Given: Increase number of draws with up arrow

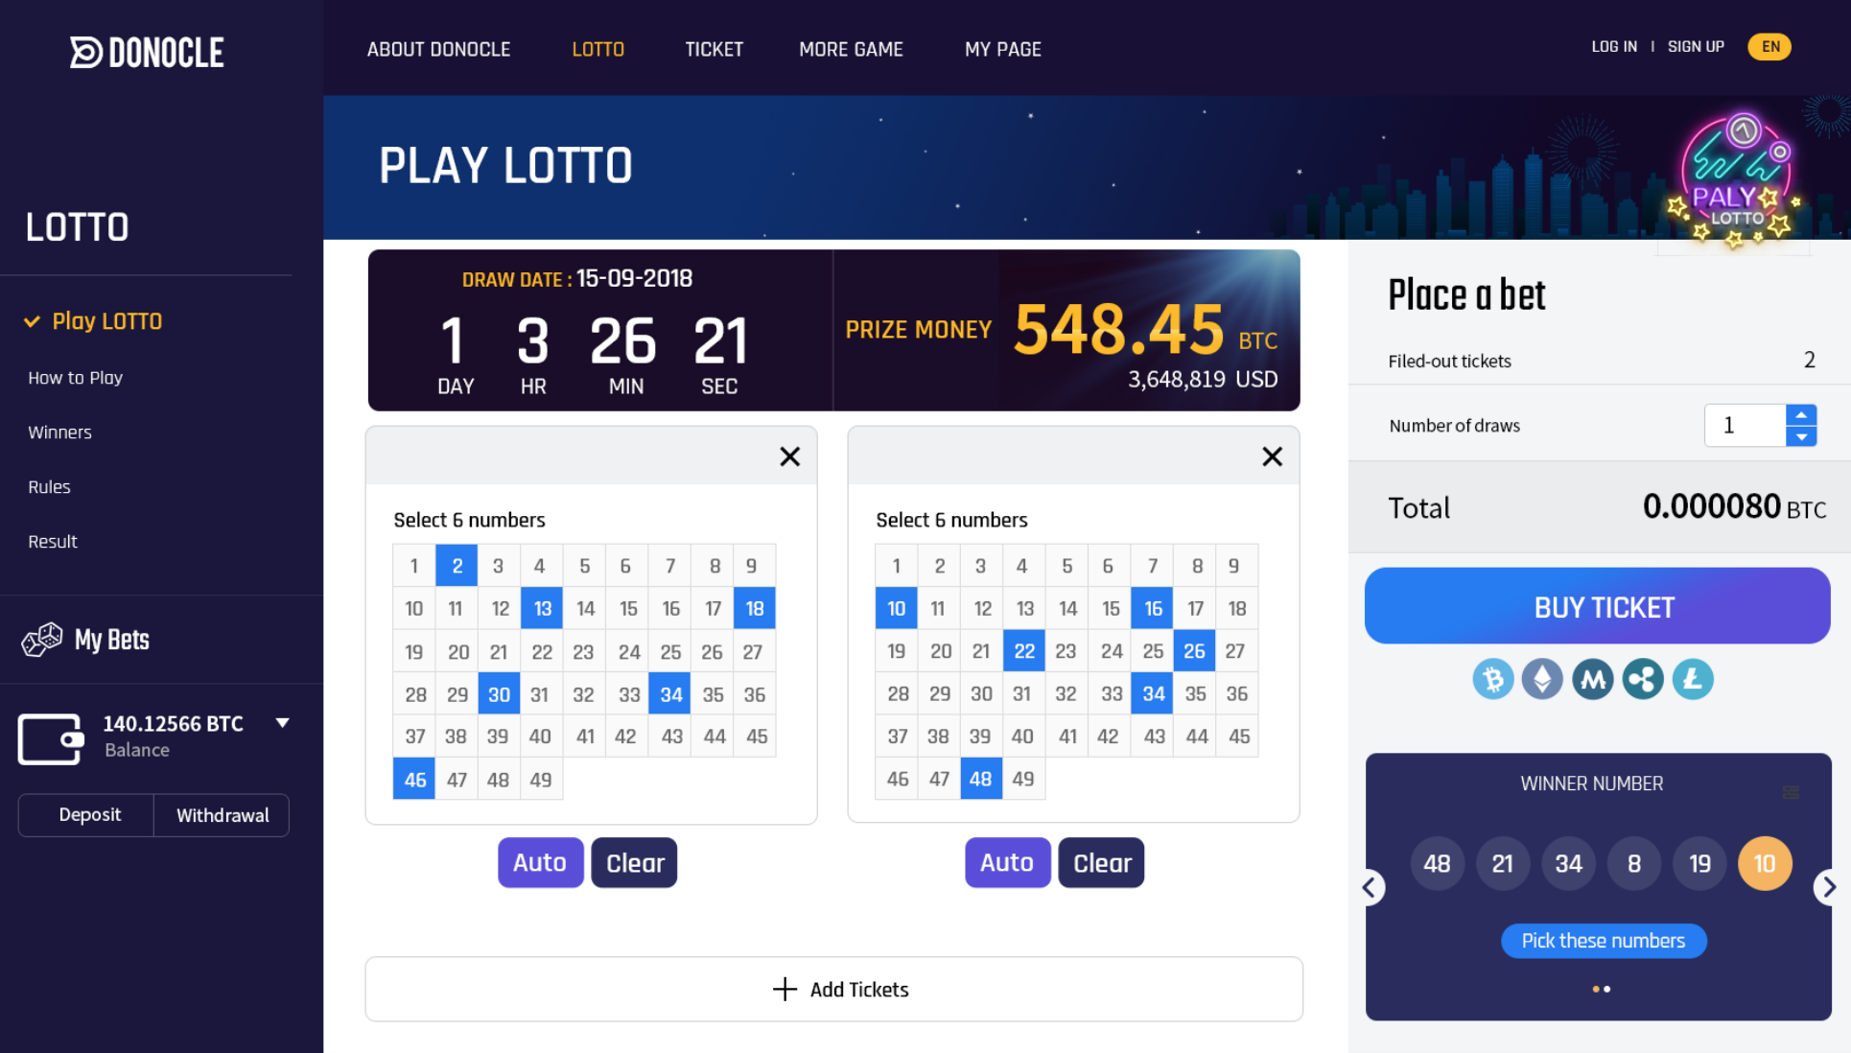Looking at the screenshot, I should click(1802, 415).
